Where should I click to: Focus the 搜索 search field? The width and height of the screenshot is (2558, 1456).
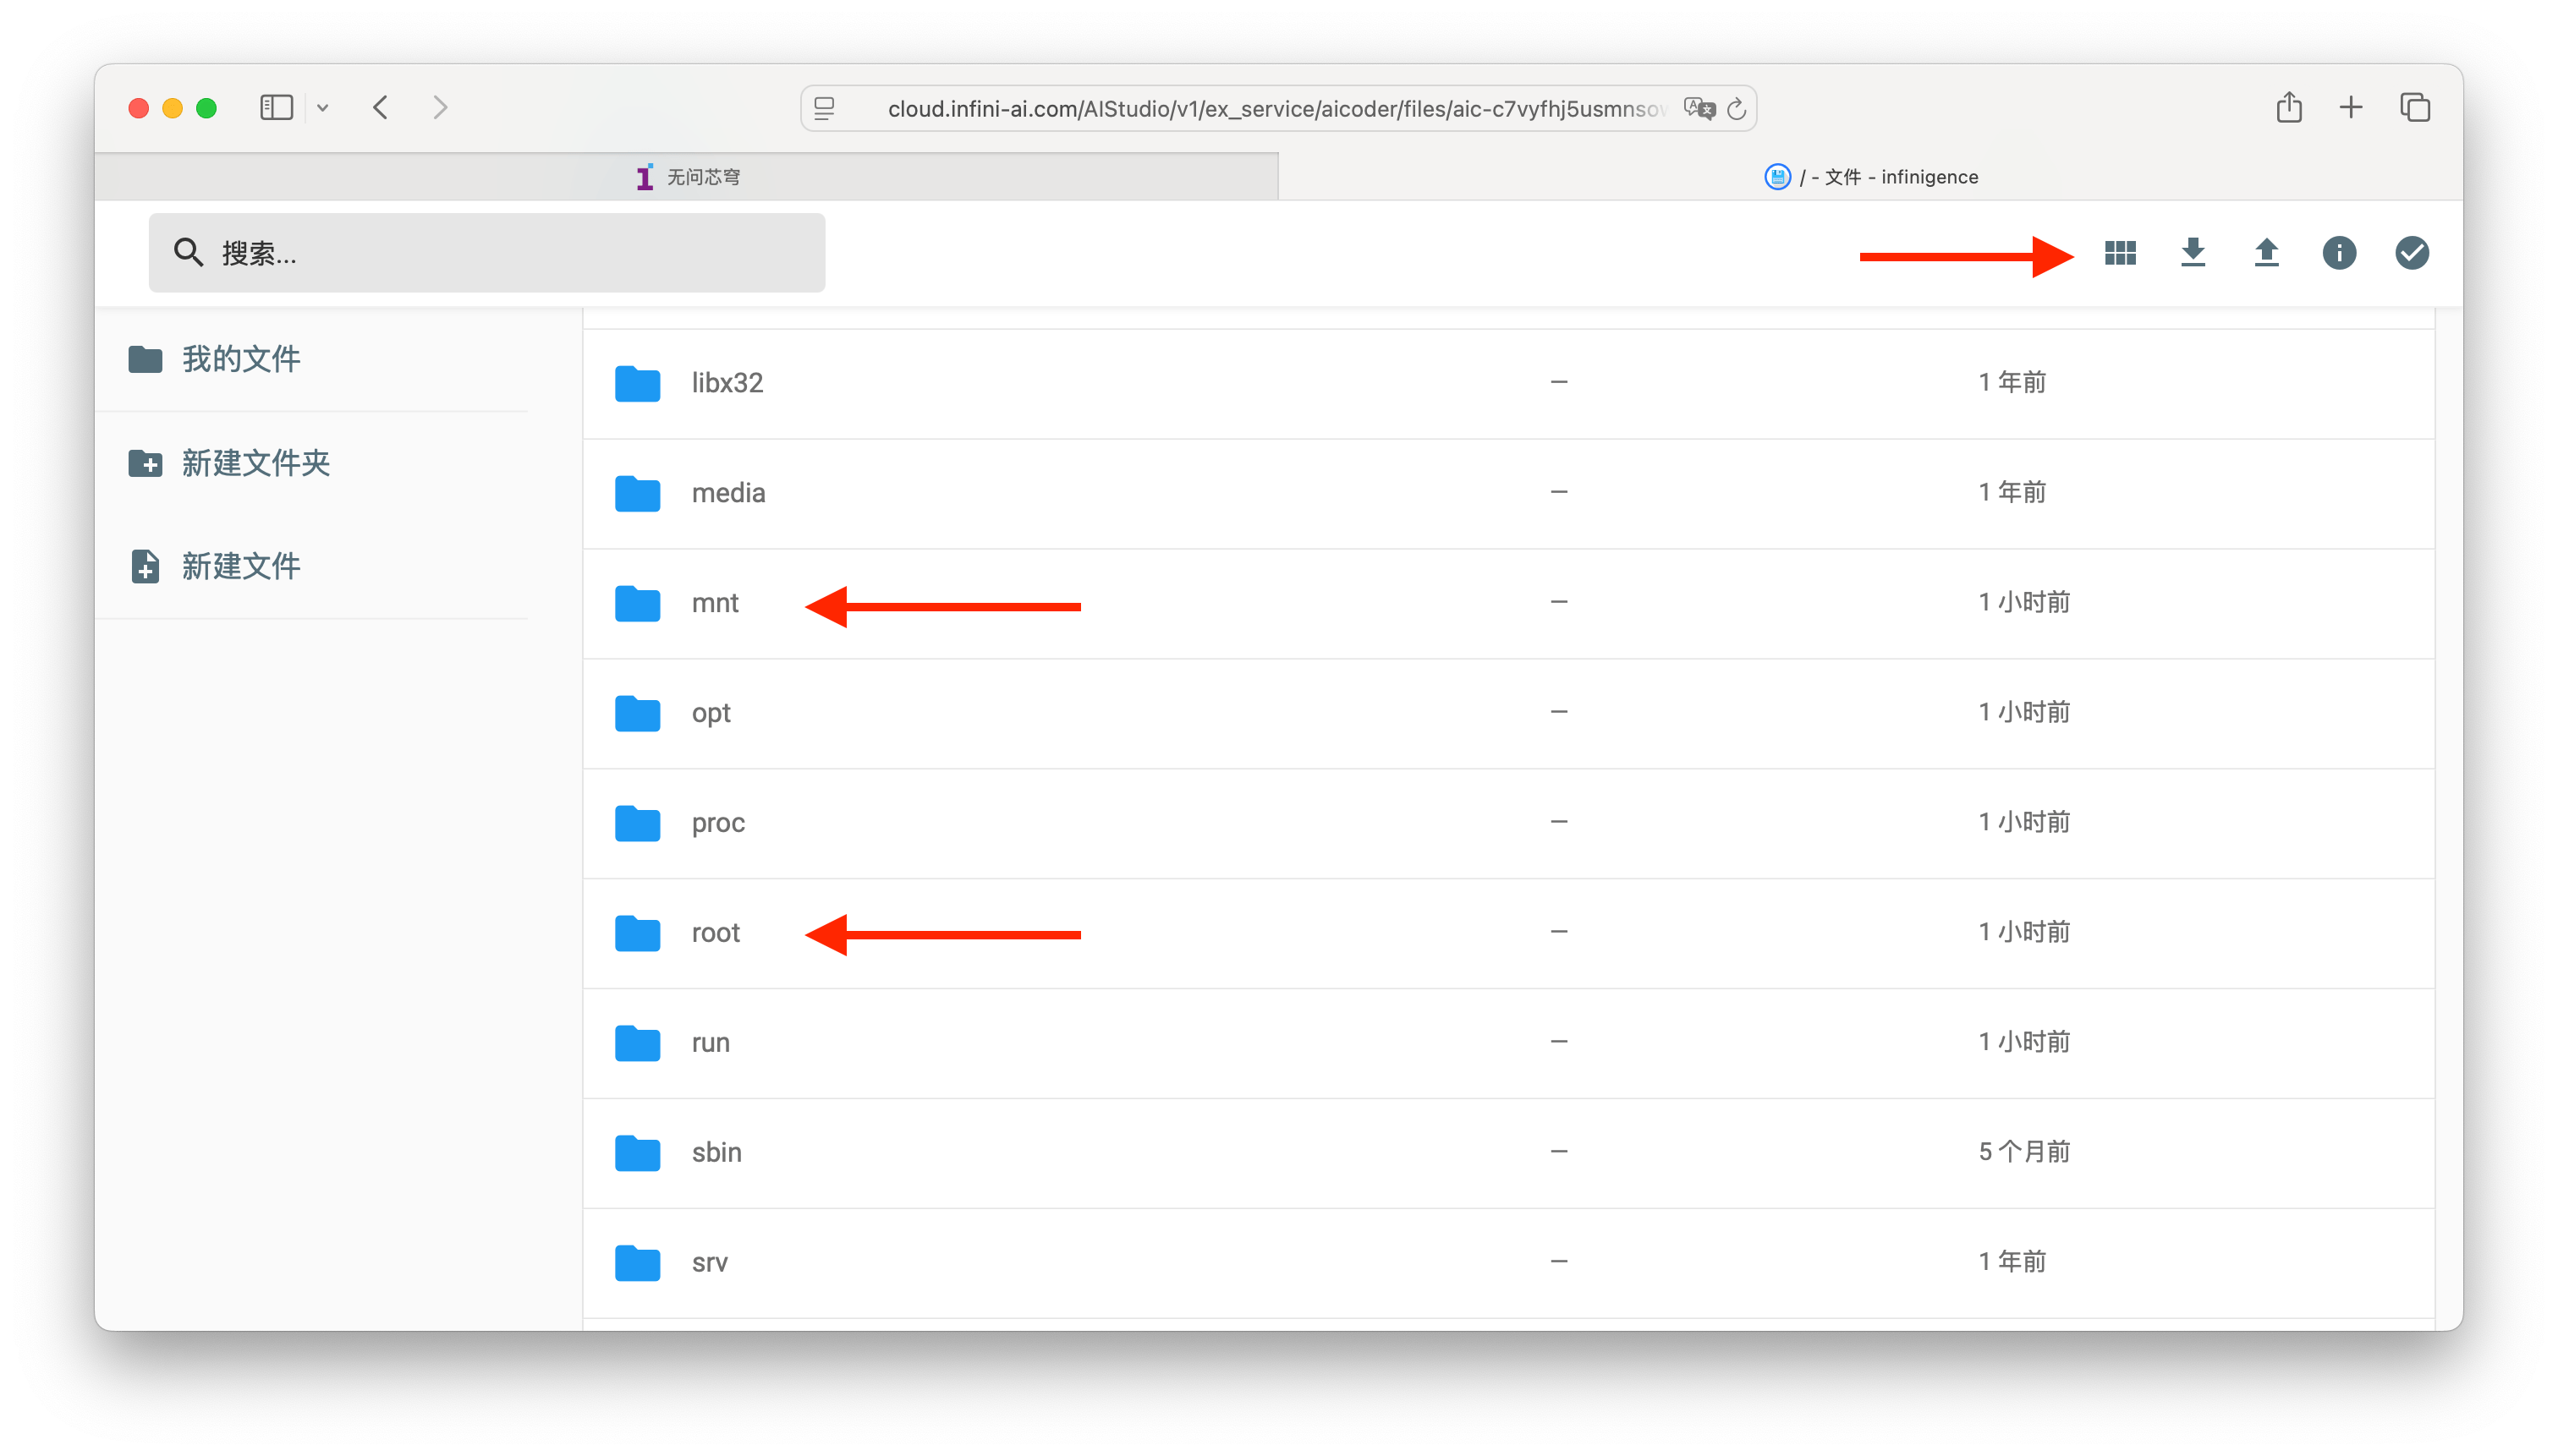point(487,253)
